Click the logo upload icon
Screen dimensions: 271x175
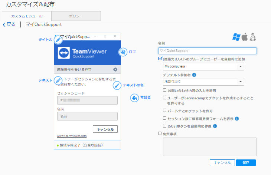pos(123,52)
